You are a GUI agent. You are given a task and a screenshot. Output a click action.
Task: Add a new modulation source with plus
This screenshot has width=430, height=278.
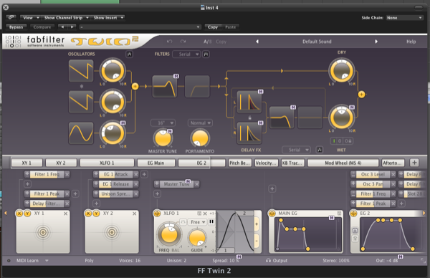[x=414, y=163]
